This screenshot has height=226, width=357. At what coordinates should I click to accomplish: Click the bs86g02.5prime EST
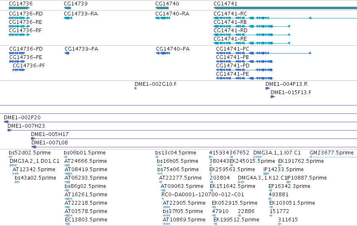(x=86, y=186)
